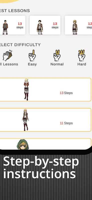Screen dimensions: 92x200
Task: Tap the black-haired captain character figure
Action: coord(40,27)
